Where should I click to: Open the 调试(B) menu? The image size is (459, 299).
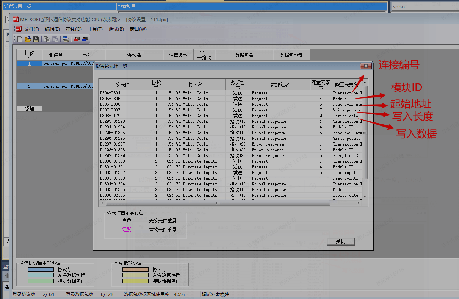point(116,29)
